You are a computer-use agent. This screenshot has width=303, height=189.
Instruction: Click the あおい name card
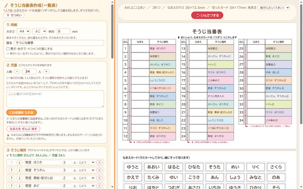coord(153,167)
